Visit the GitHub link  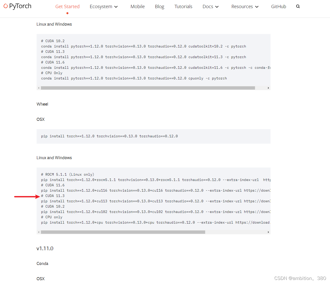point(278,7)
